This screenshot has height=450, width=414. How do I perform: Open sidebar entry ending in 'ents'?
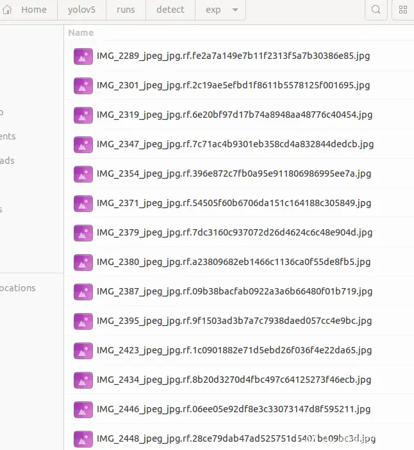8,136
